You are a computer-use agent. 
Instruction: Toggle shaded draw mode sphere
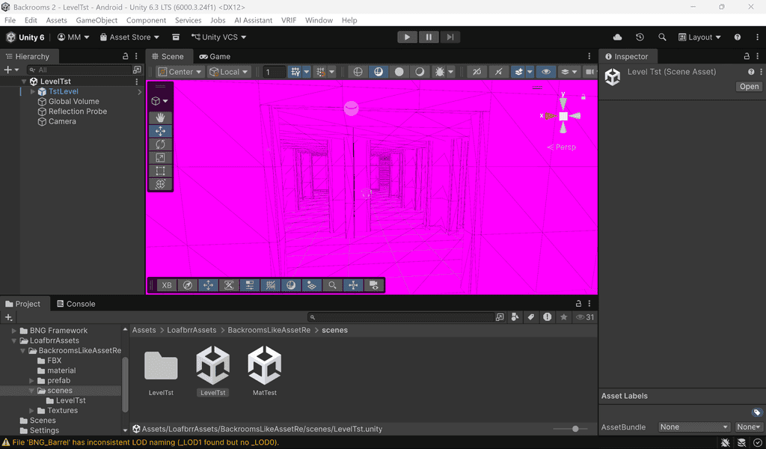click(399, 72)
